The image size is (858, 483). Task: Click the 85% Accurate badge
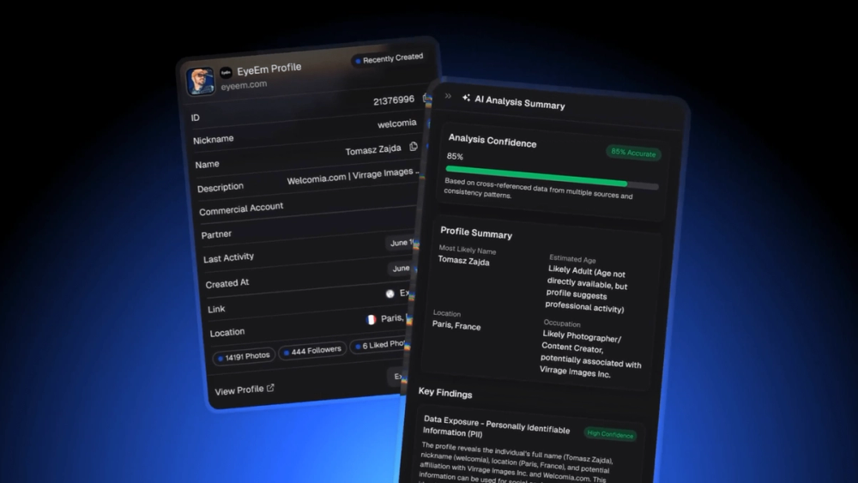click(633, 153)
